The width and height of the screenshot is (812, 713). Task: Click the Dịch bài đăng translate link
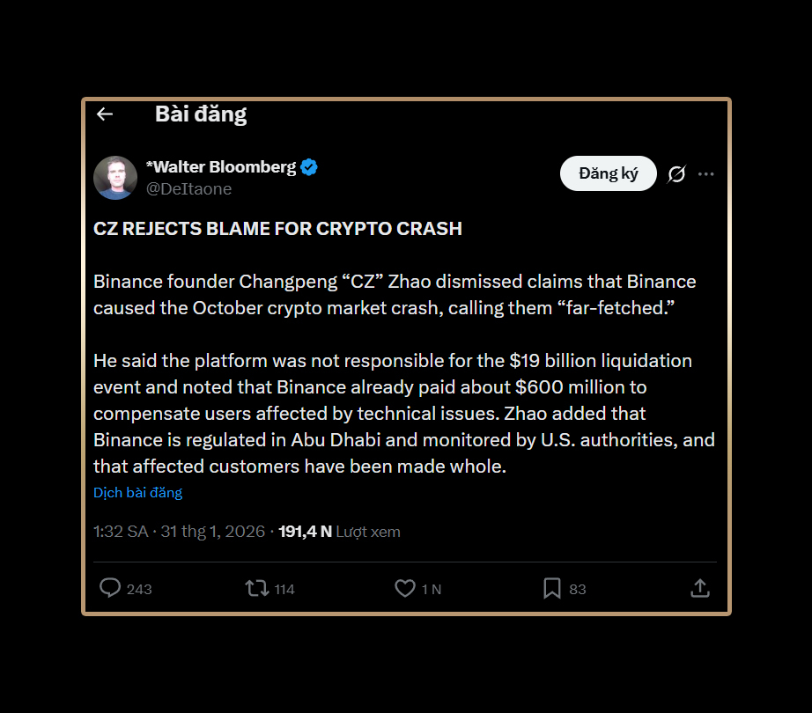138,493
